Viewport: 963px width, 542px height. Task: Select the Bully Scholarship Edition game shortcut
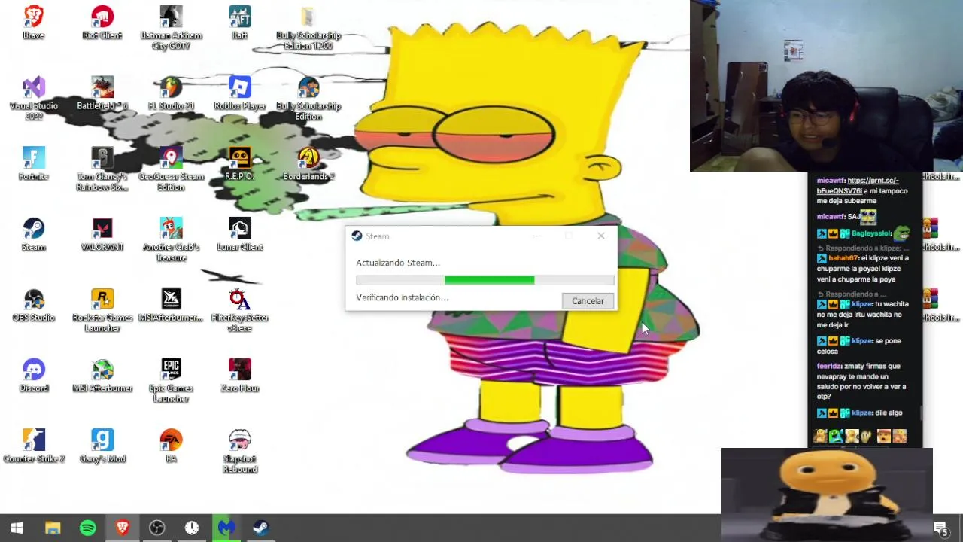point(308,99)
